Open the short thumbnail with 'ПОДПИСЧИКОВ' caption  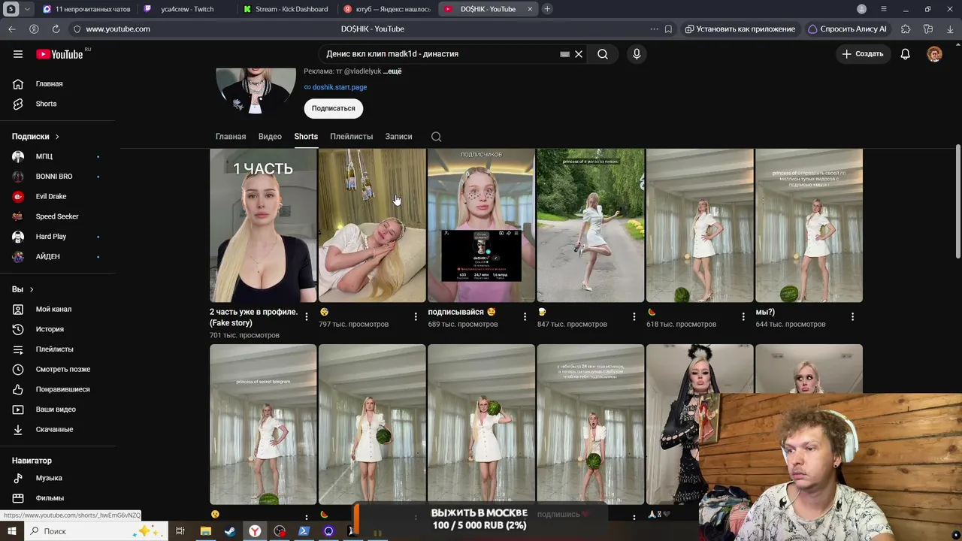click(481, 225)
